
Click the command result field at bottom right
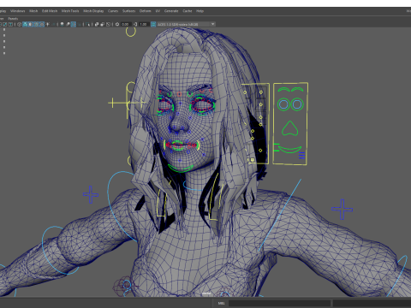pyautogui.click(x=372, y=303)
